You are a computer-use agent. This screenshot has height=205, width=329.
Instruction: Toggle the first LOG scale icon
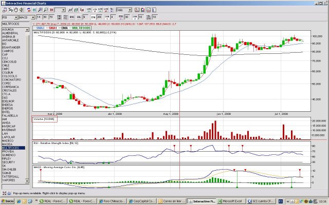(x=89, y=10)
